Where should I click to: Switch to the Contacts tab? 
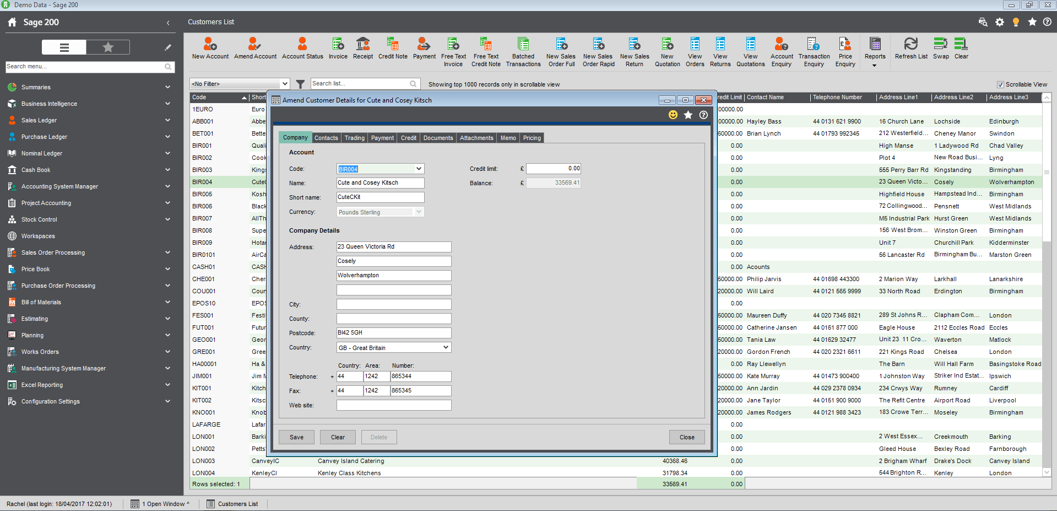click(326, 138)
